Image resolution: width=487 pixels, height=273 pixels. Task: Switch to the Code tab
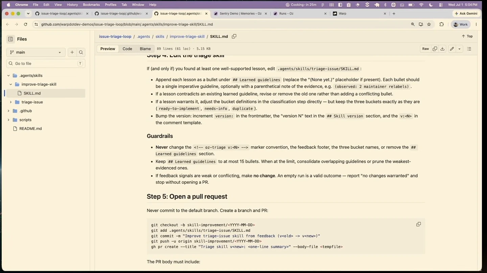pos(127,49)
